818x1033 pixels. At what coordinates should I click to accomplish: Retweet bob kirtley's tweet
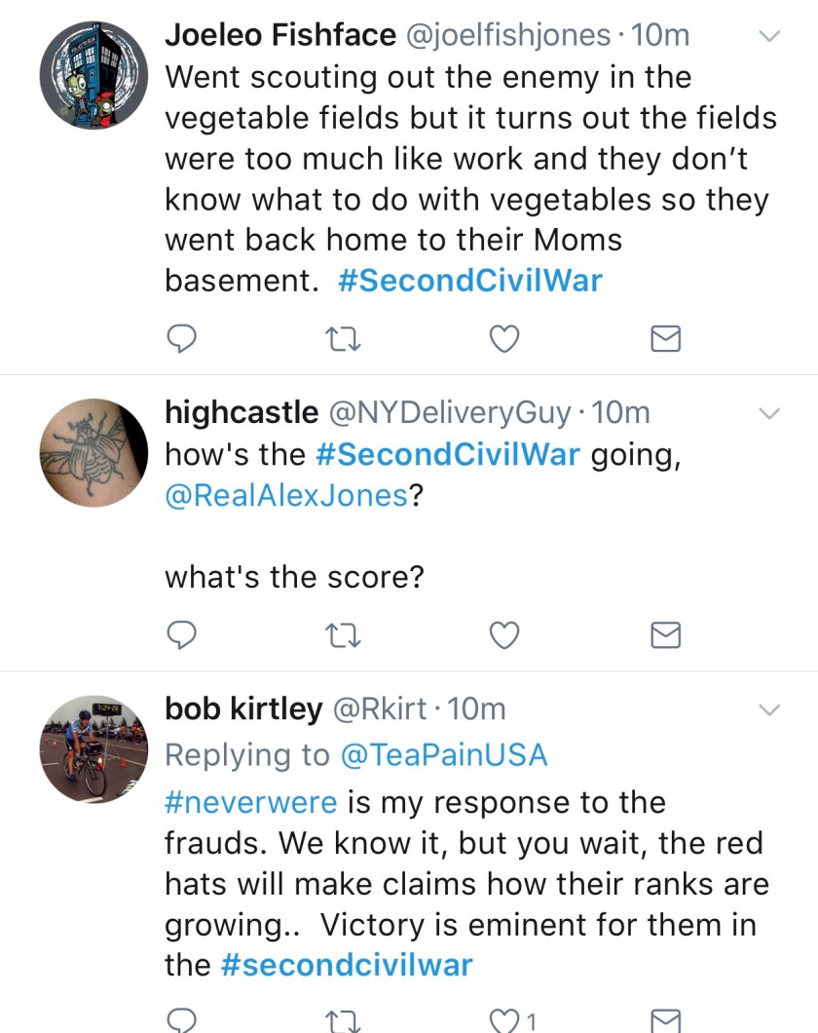(343, 1019)
